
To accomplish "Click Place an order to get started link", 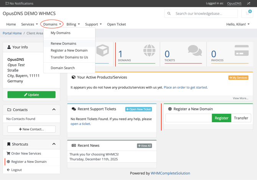I will click(x=185, y=88).
